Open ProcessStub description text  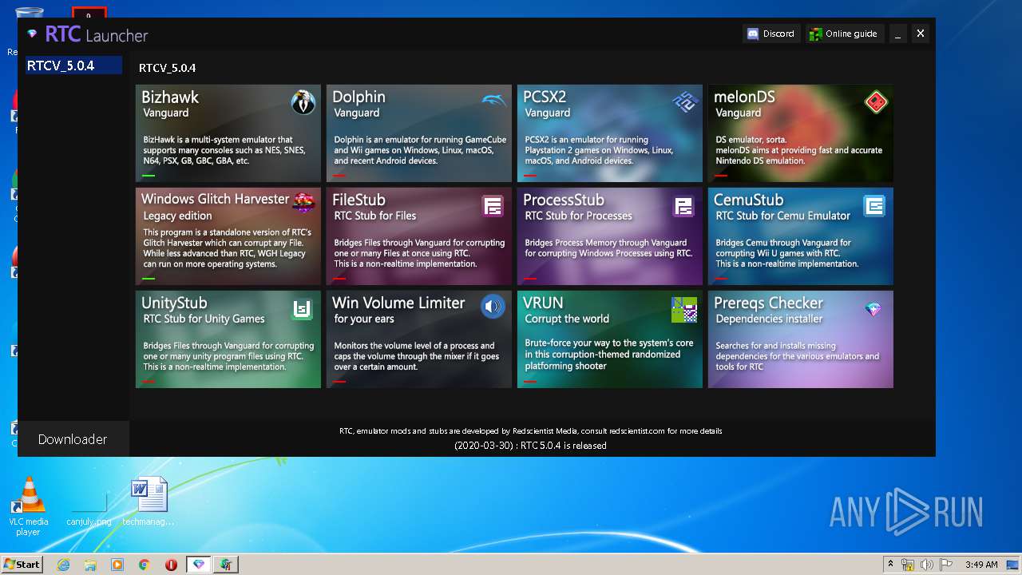point(608,248)
